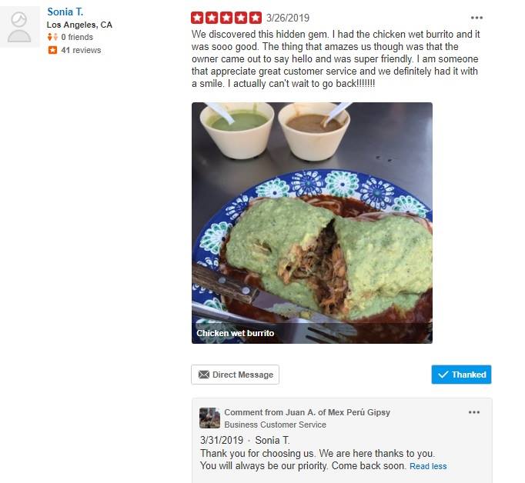Click the 0 friends text
The image size is (525, 483).
[x=77, y=37]
